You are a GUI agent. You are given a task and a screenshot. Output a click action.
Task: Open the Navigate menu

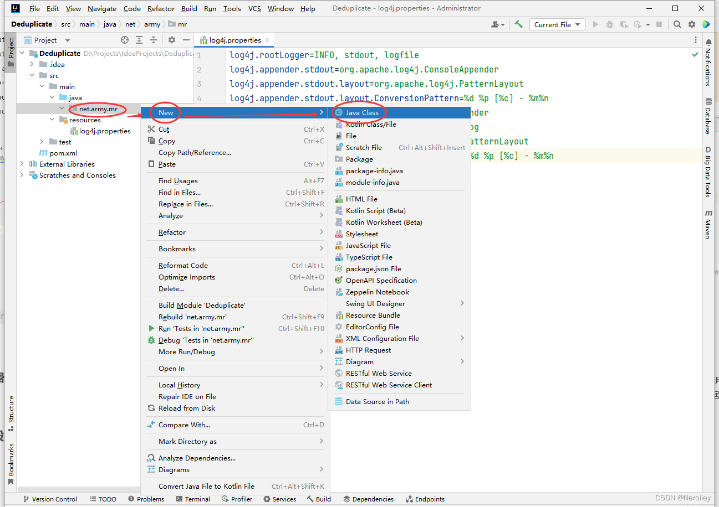click(x=102, y=8)
